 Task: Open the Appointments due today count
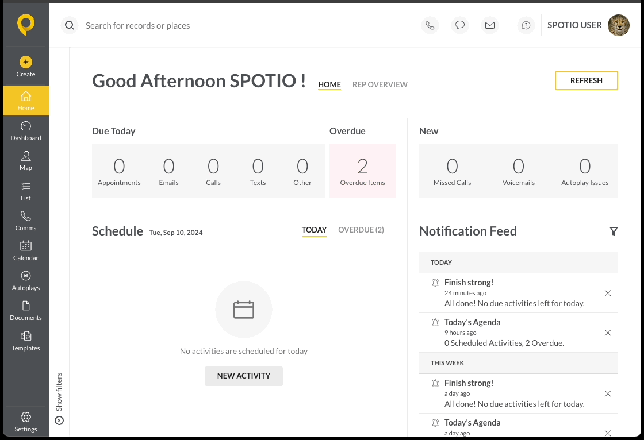point(119,172)
